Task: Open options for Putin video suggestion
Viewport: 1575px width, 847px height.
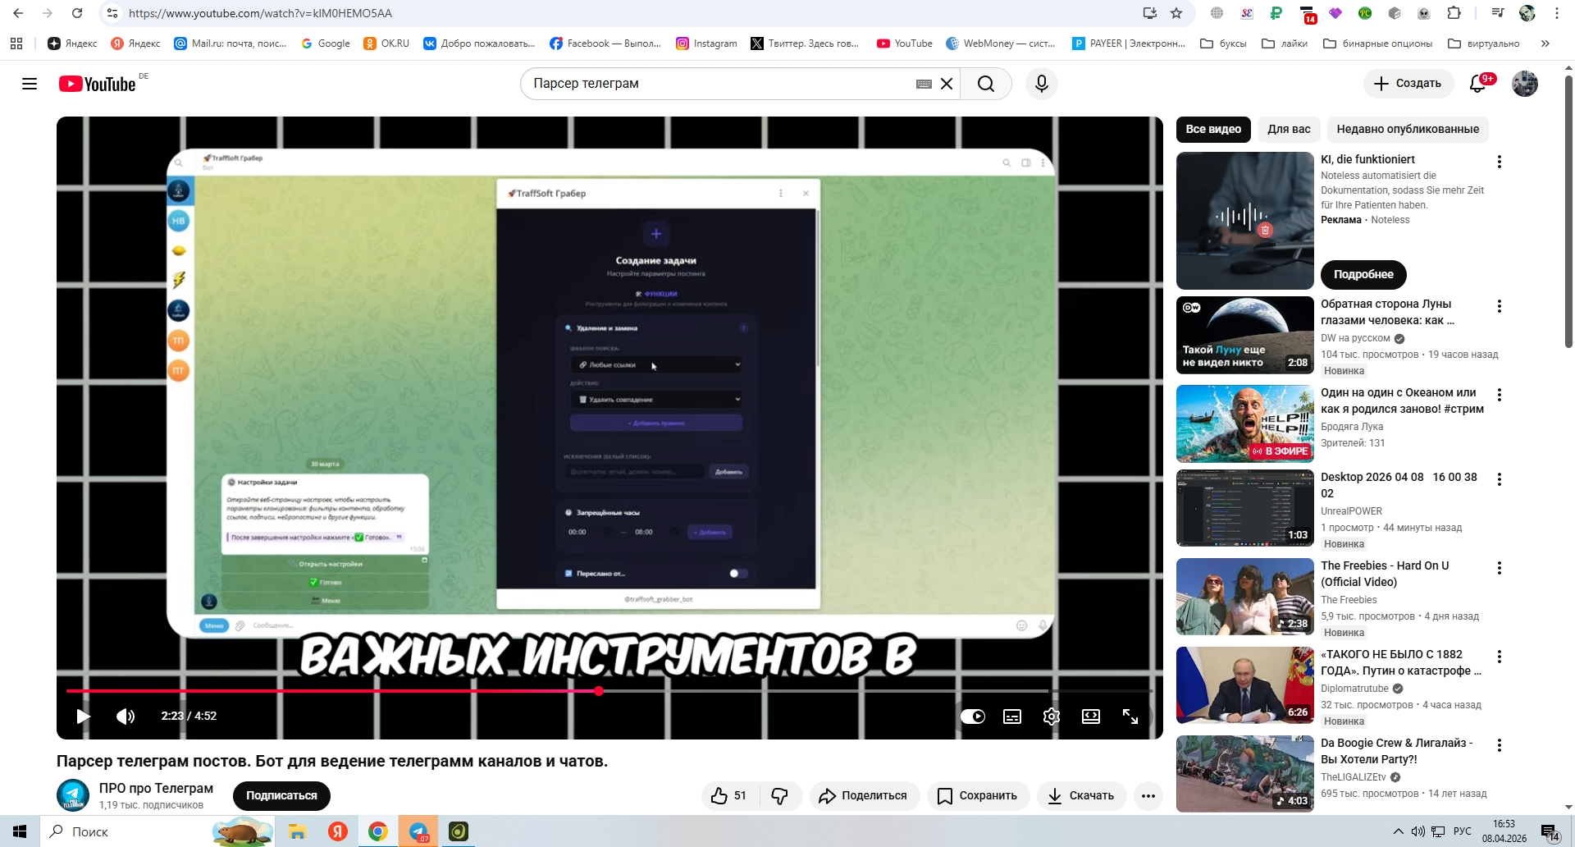Action: (x=1499, y=657)
